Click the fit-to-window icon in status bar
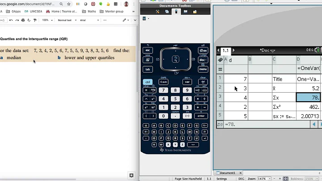The image size is (322, 181). (286, 179)
